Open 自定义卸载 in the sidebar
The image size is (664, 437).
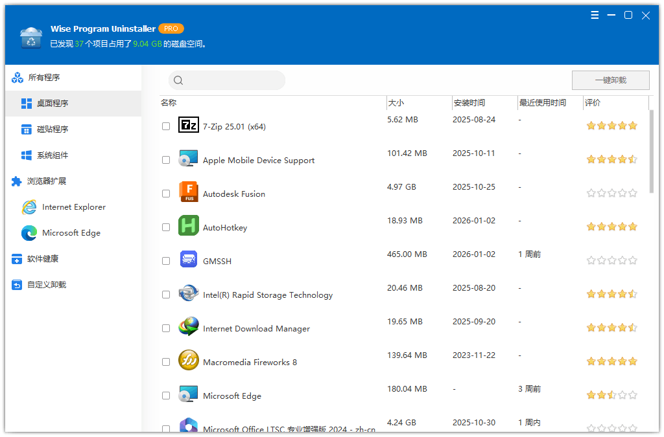tap(46, 285)
